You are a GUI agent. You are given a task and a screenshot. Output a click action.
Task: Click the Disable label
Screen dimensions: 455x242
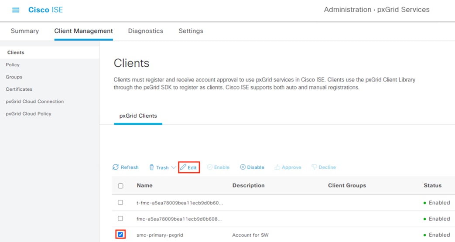pos(256,167)
